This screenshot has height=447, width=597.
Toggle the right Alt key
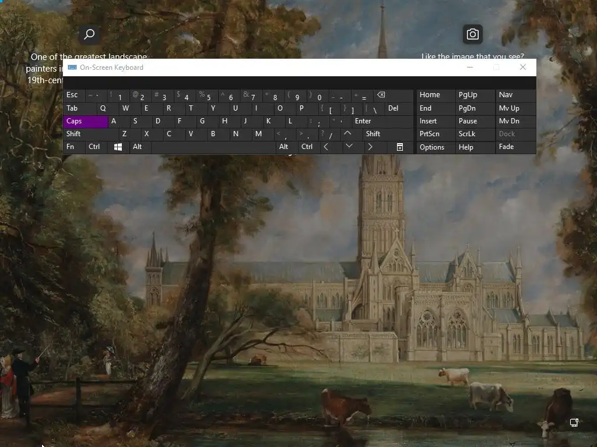tap(286, 147)
